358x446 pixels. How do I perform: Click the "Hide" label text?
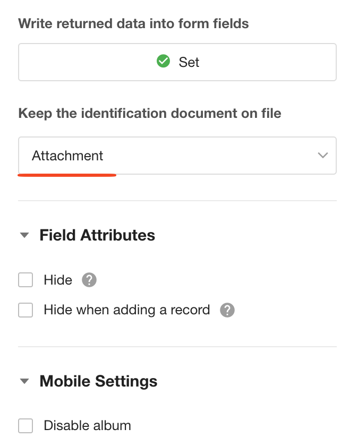coord(58,280)
